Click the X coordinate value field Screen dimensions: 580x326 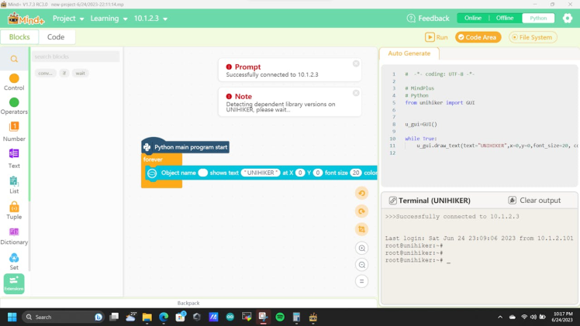pos(300,173)
